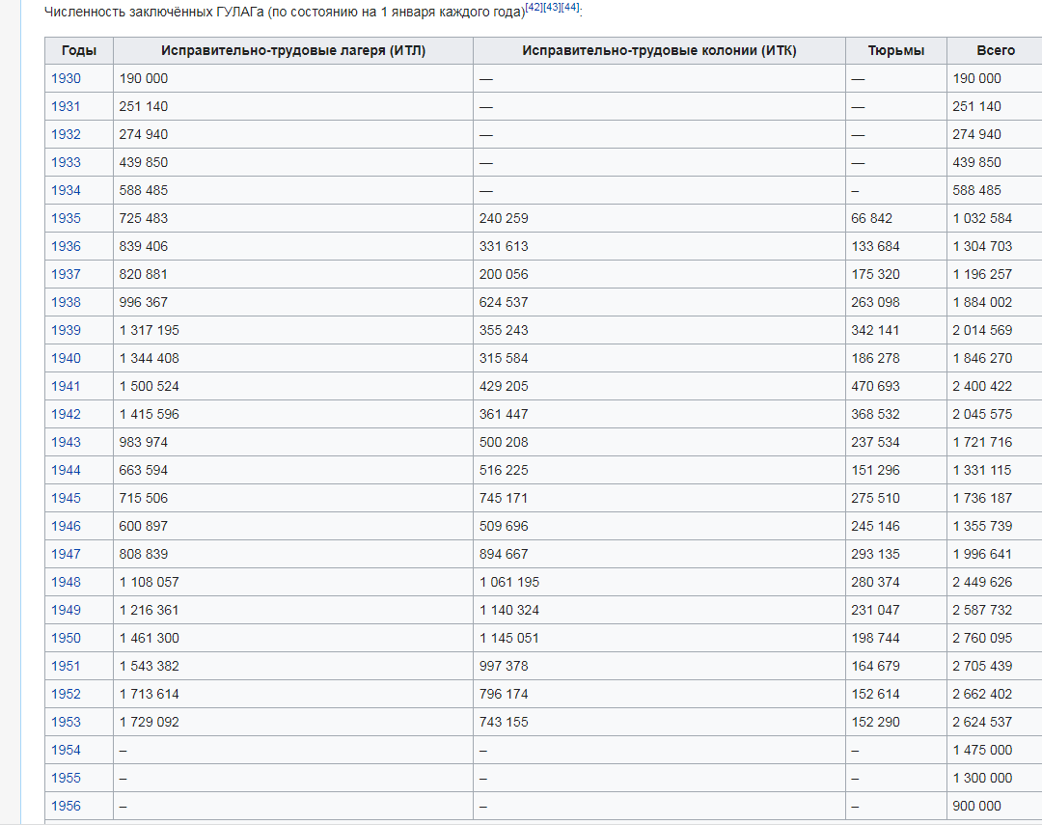The height and width of the screenshot is (825, 1042).
Task: Open footnote reference [42]
Action: (x=535, y=8)
